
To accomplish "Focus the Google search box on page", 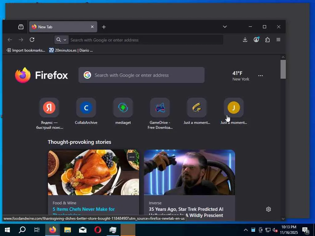I will (142, 75).
